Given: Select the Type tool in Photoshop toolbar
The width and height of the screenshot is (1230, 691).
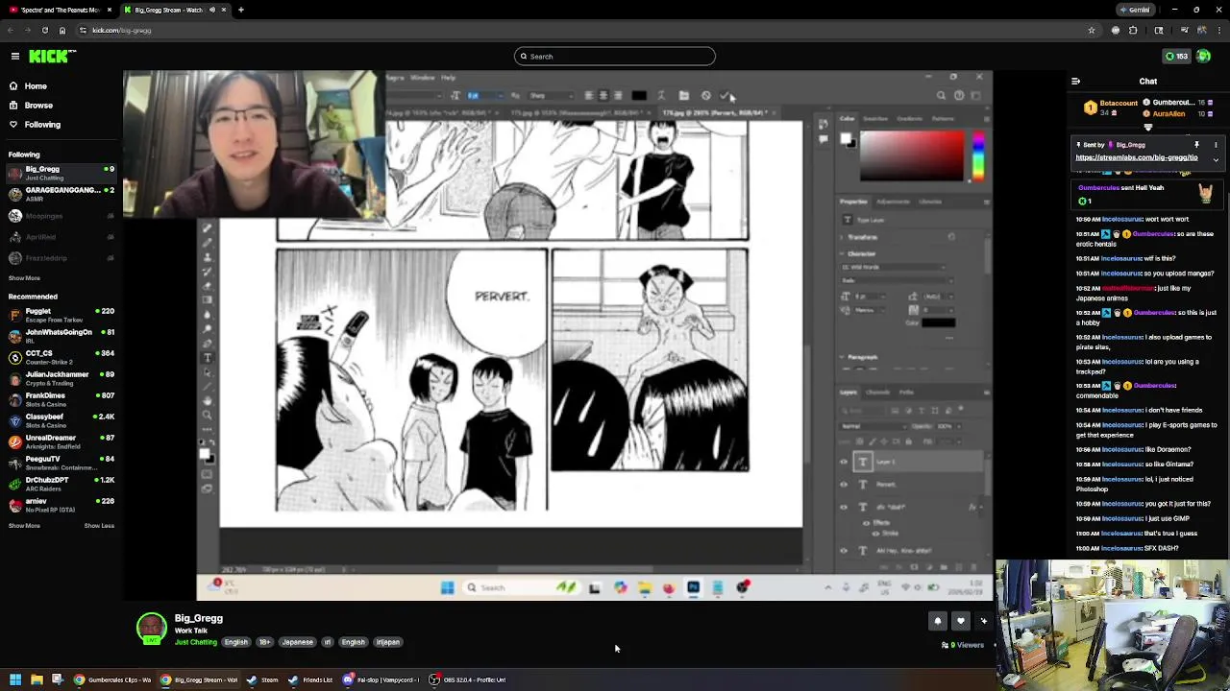Looking at the screenshot, I should point(207,358).
